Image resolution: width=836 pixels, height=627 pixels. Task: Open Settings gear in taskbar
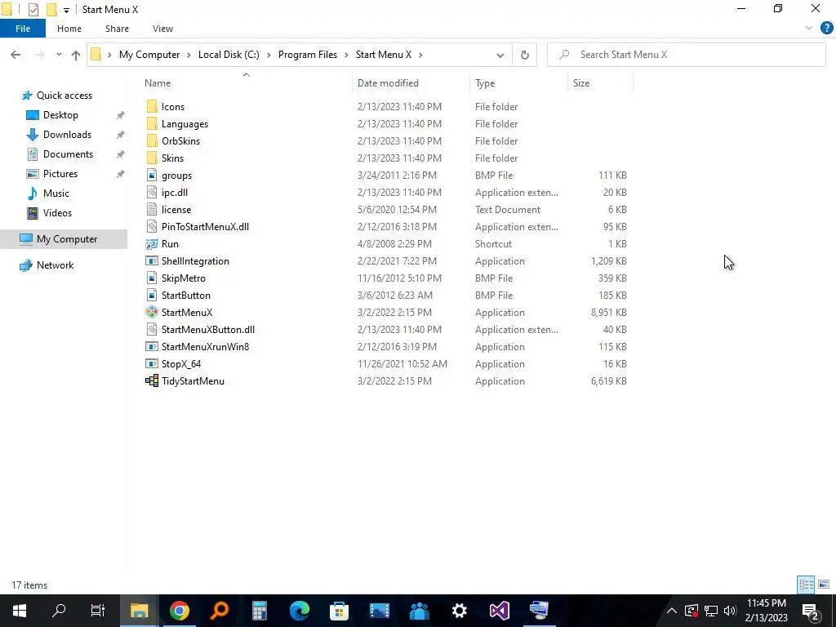click(x=460, y=611)
